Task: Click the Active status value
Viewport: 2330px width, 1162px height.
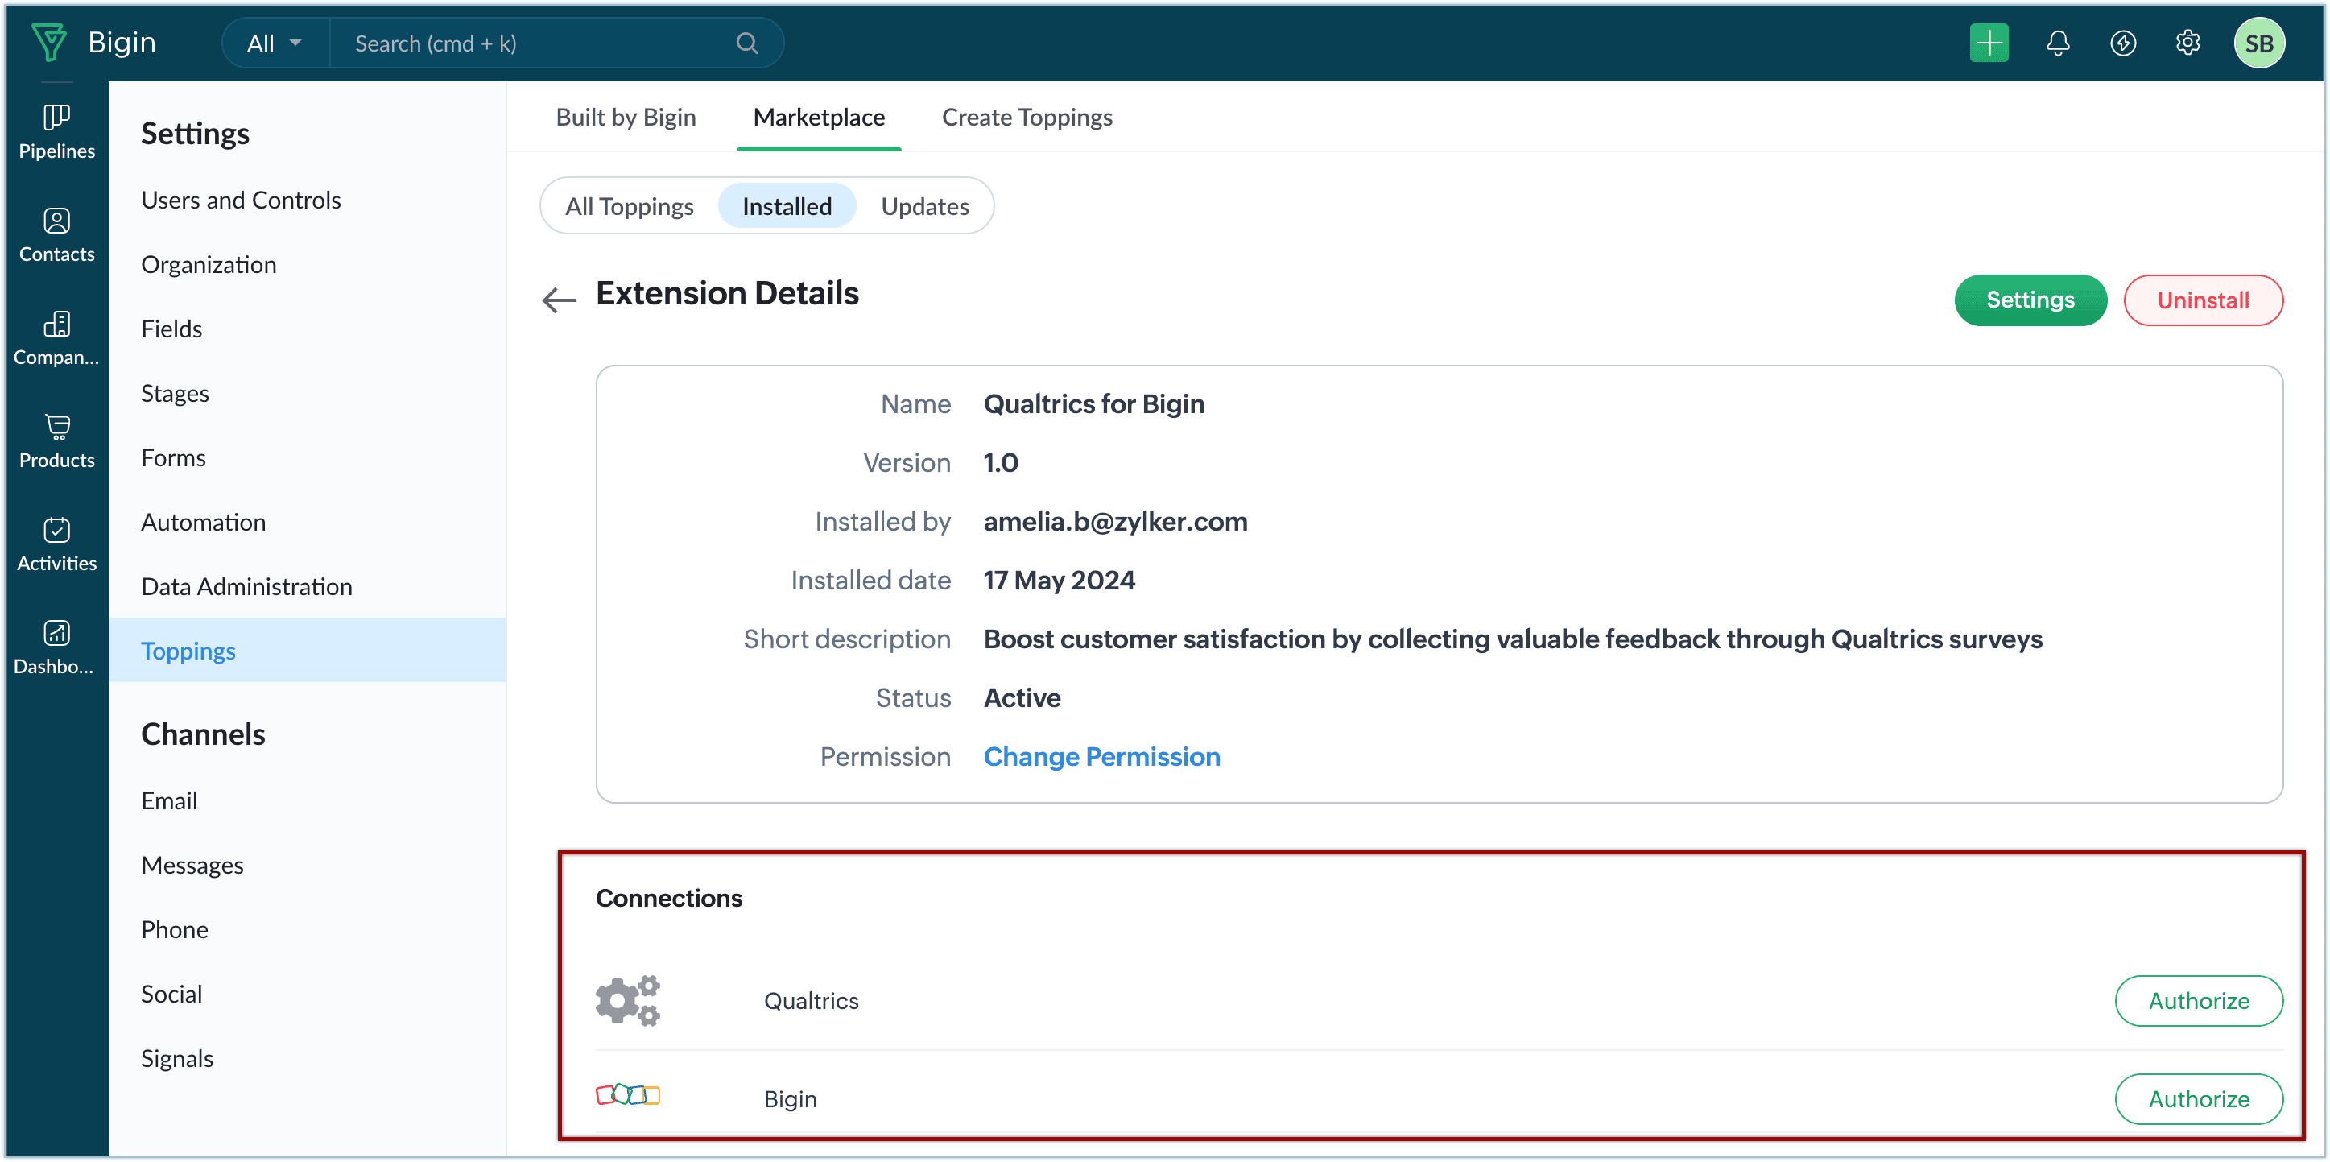Action: tap(1022, 697)
